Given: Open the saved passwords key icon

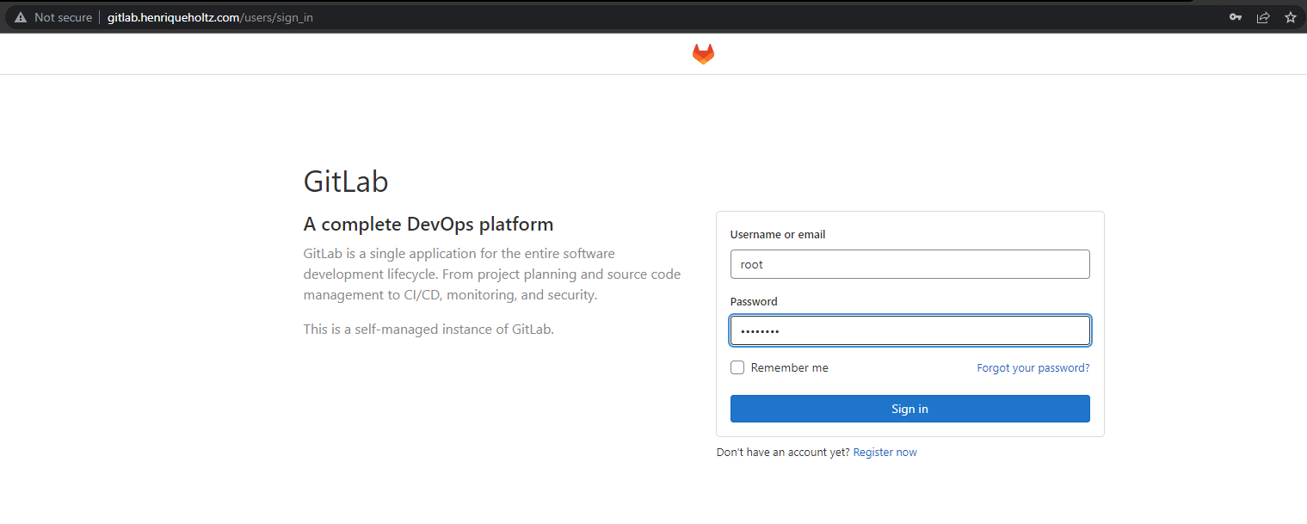Looking at the screenshot, I should 1236,17.
